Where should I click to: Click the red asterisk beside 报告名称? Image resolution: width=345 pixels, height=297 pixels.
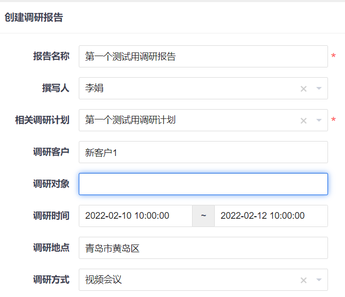[333, 57]
